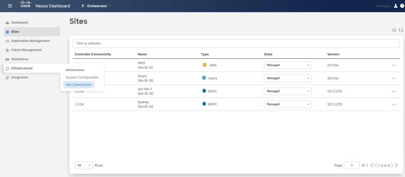Viewport: 405px width, 177px height.
Task: Click the OK status icon for Sydney
Action: 77,104
